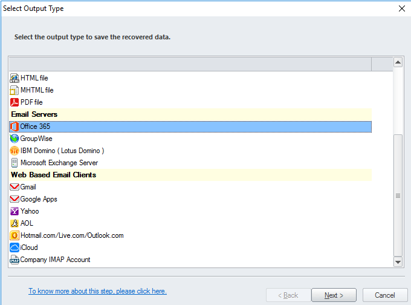Click the scrollbar down arrow
This screenshot has height=305, width=411.
(398, 261)
